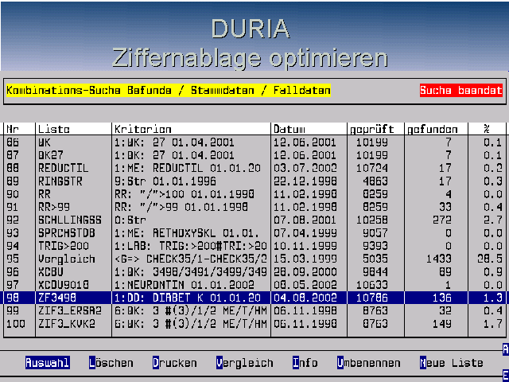The height and width of the screenshot is (382, 509).
Task: Click geprüft value 10724
Action: (372, 168)
